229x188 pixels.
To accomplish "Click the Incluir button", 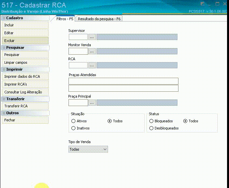I will 25,25.
